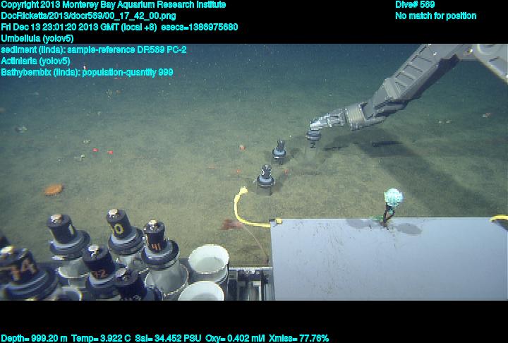508x343 pixels.
Task: Click the MBARI copyright notice text
Action: (114, 4)
